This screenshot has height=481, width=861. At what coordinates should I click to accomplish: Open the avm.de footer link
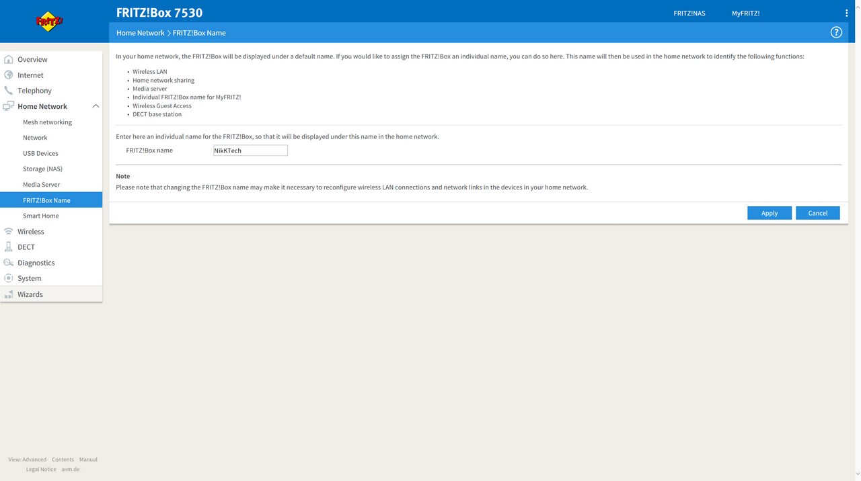coord(71,470)
